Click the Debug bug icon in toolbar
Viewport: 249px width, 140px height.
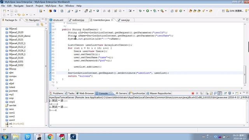pyautogui.click(x=140, y=11)
